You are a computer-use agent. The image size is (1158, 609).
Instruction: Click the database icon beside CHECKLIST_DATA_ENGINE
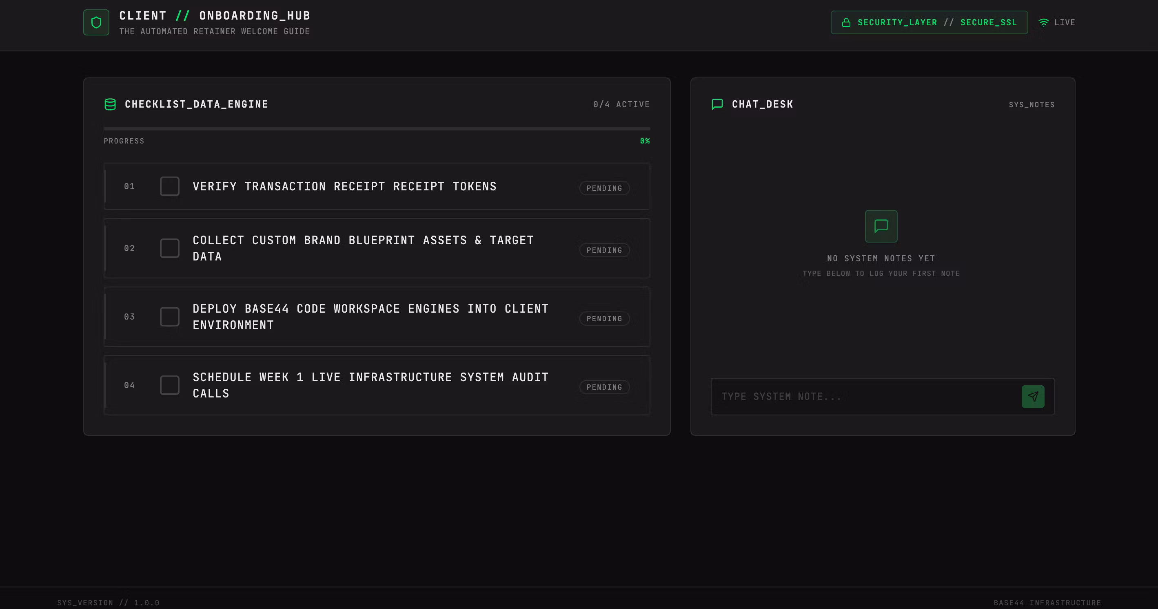pos(110,104)
